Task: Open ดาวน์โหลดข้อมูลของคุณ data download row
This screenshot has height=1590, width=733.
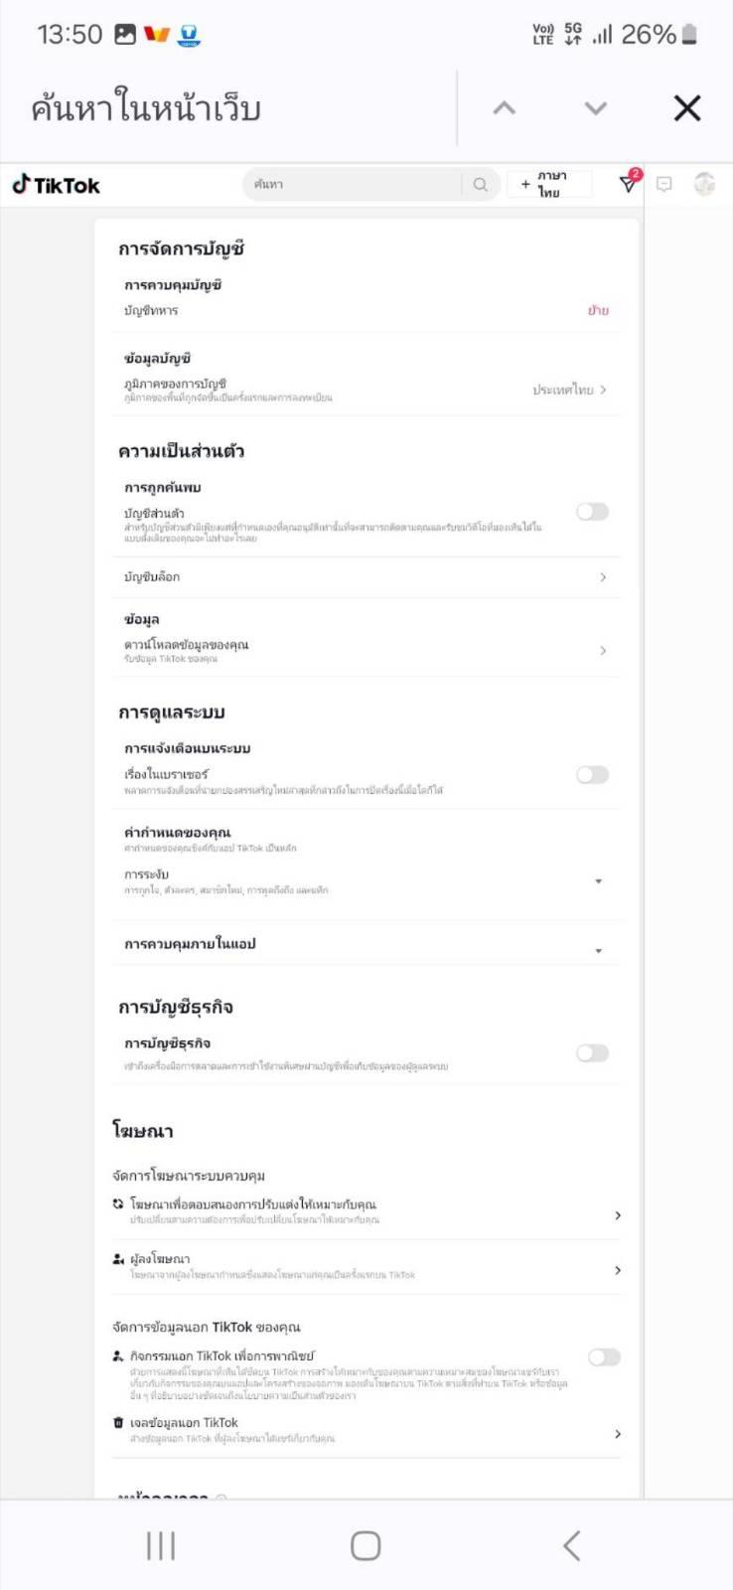Action: tap(366, 651)
